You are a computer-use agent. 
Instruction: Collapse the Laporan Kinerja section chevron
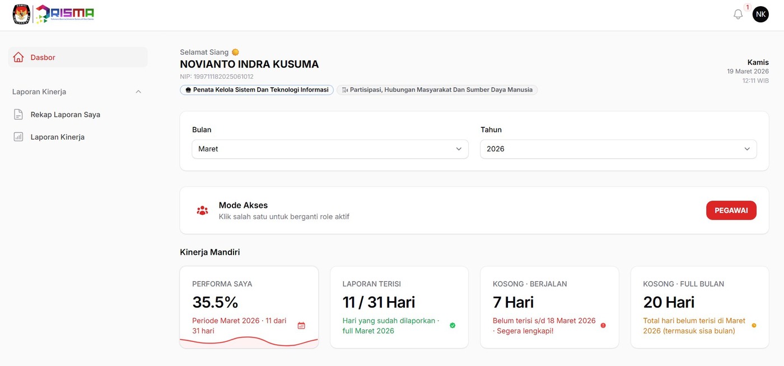pos(138,91)
